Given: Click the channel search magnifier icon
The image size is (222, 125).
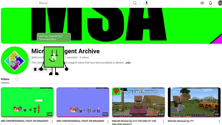Looking at the screenshot, I should click(x=17, y=79).
